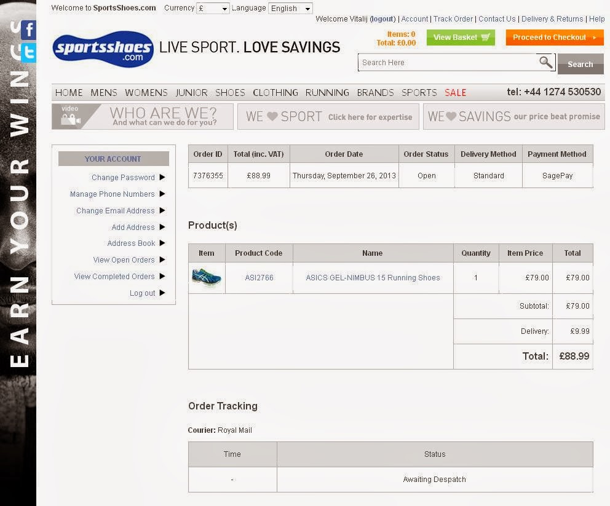
Task: Click View Open Orders link
Action: click(124, 259)
